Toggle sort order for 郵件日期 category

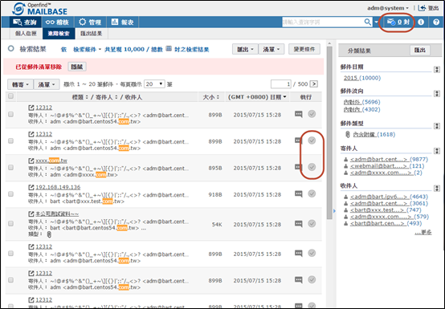tap(437, 70)
